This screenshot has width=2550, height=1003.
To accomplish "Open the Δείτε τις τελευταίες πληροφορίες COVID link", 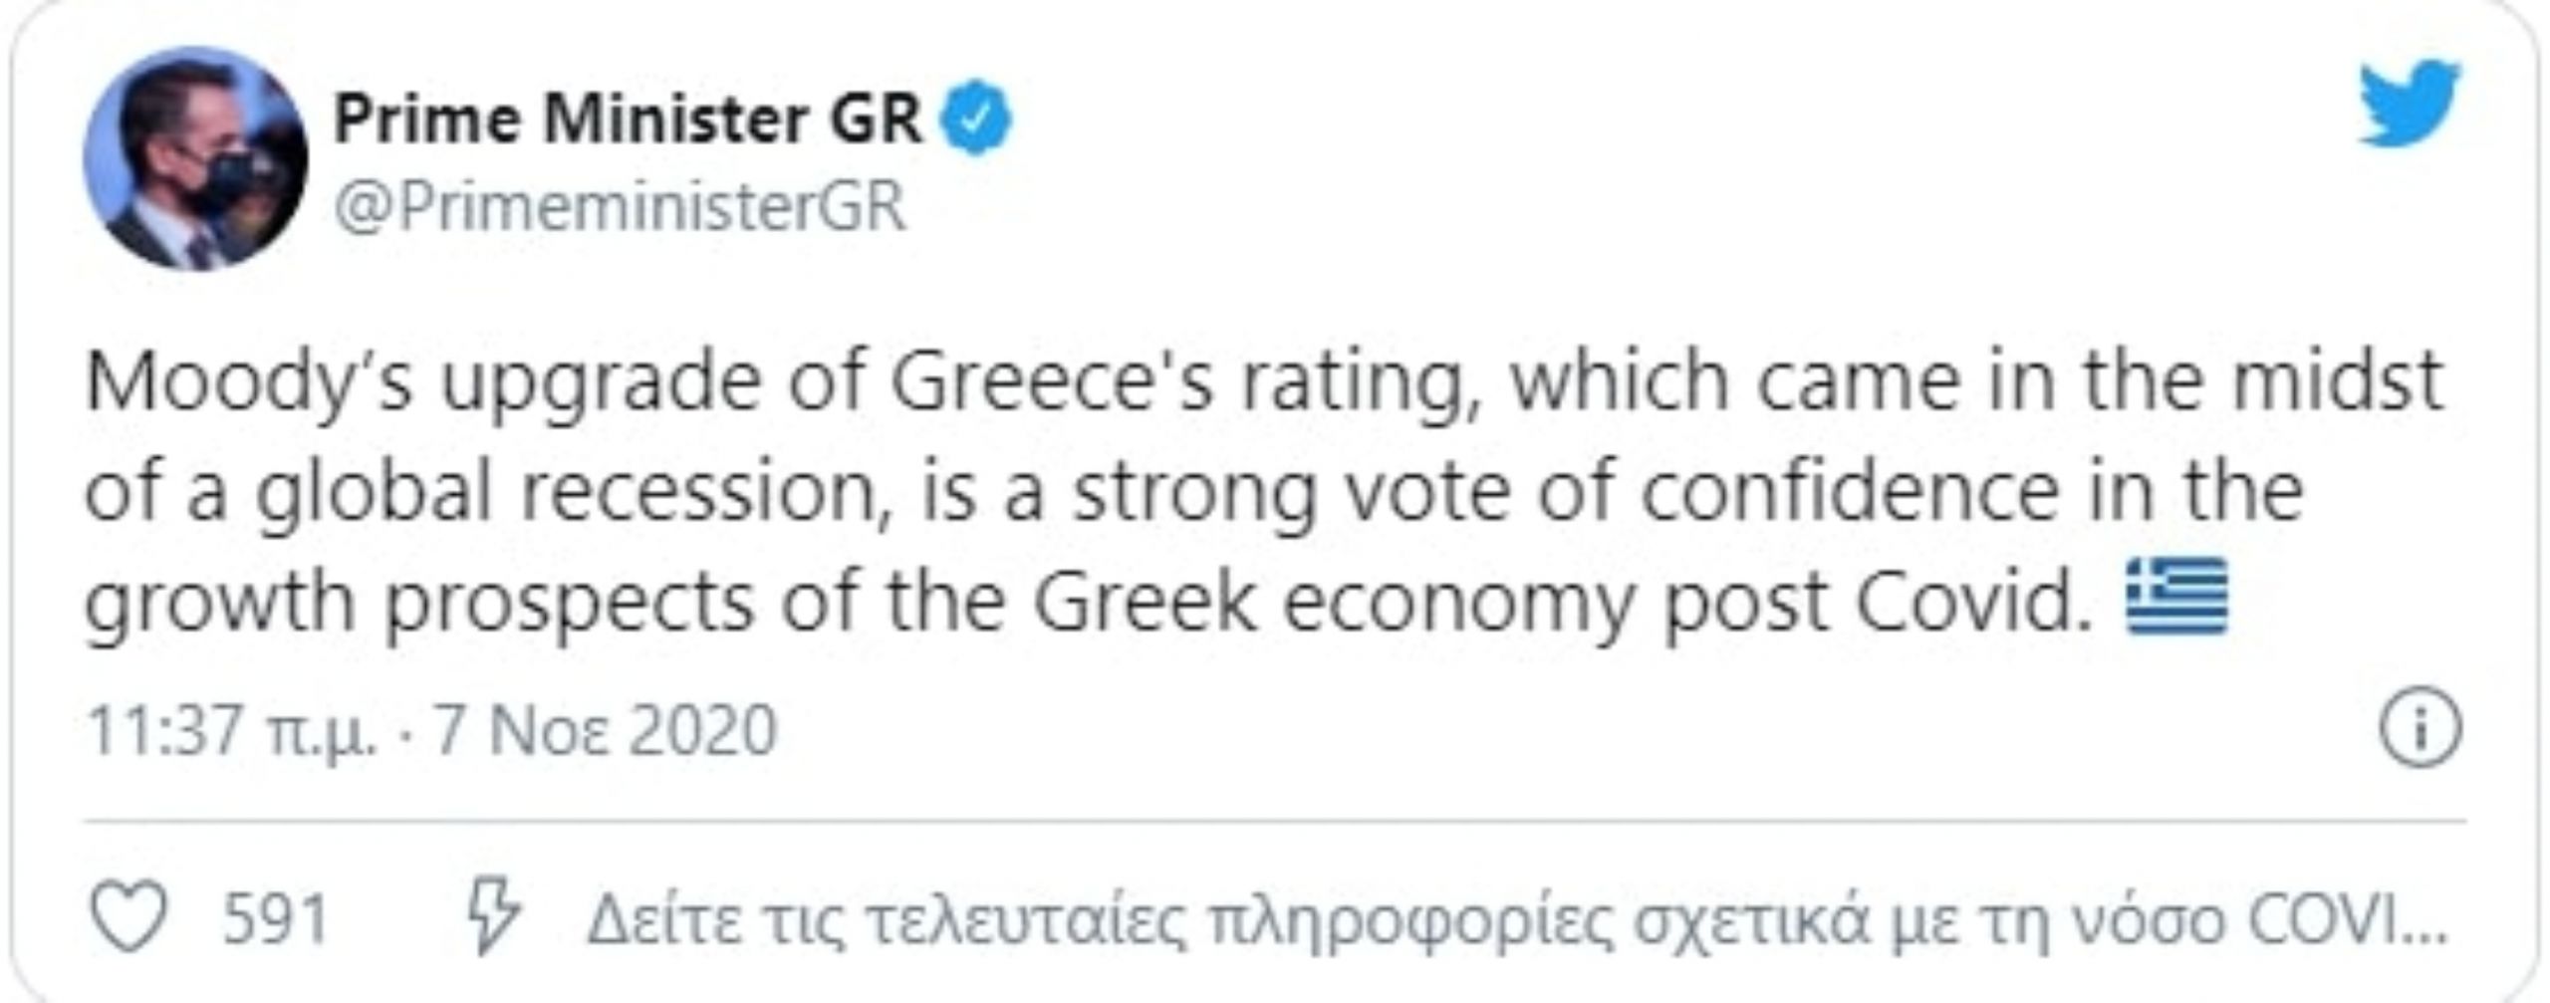I will coord(1517,919).
